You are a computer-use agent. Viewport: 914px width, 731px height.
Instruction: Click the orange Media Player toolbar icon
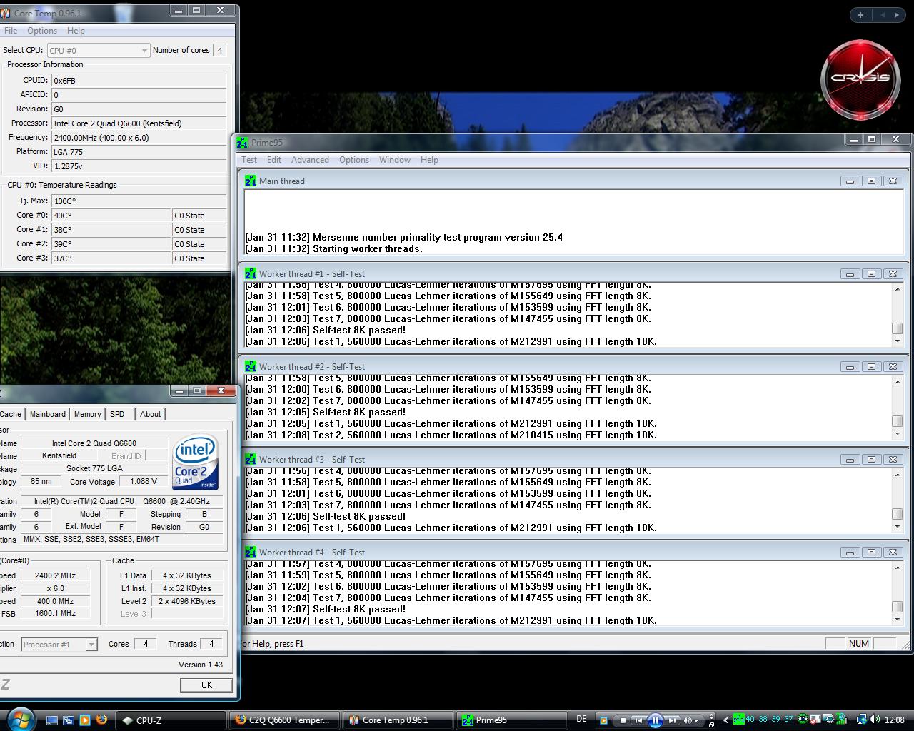coord(603,720)
